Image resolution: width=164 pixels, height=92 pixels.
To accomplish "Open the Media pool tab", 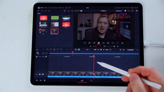I will pyautogui.click(x=40, y=8).
